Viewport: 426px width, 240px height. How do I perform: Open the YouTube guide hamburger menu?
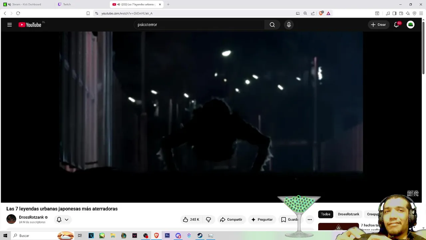coord(10,25)
